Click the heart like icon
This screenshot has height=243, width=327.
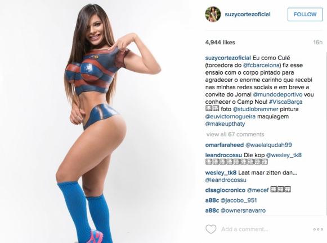click(x=211, y=229)
